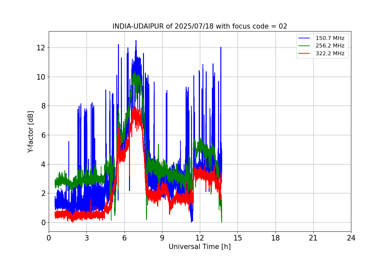Click y-axis tick label 4

44,164
